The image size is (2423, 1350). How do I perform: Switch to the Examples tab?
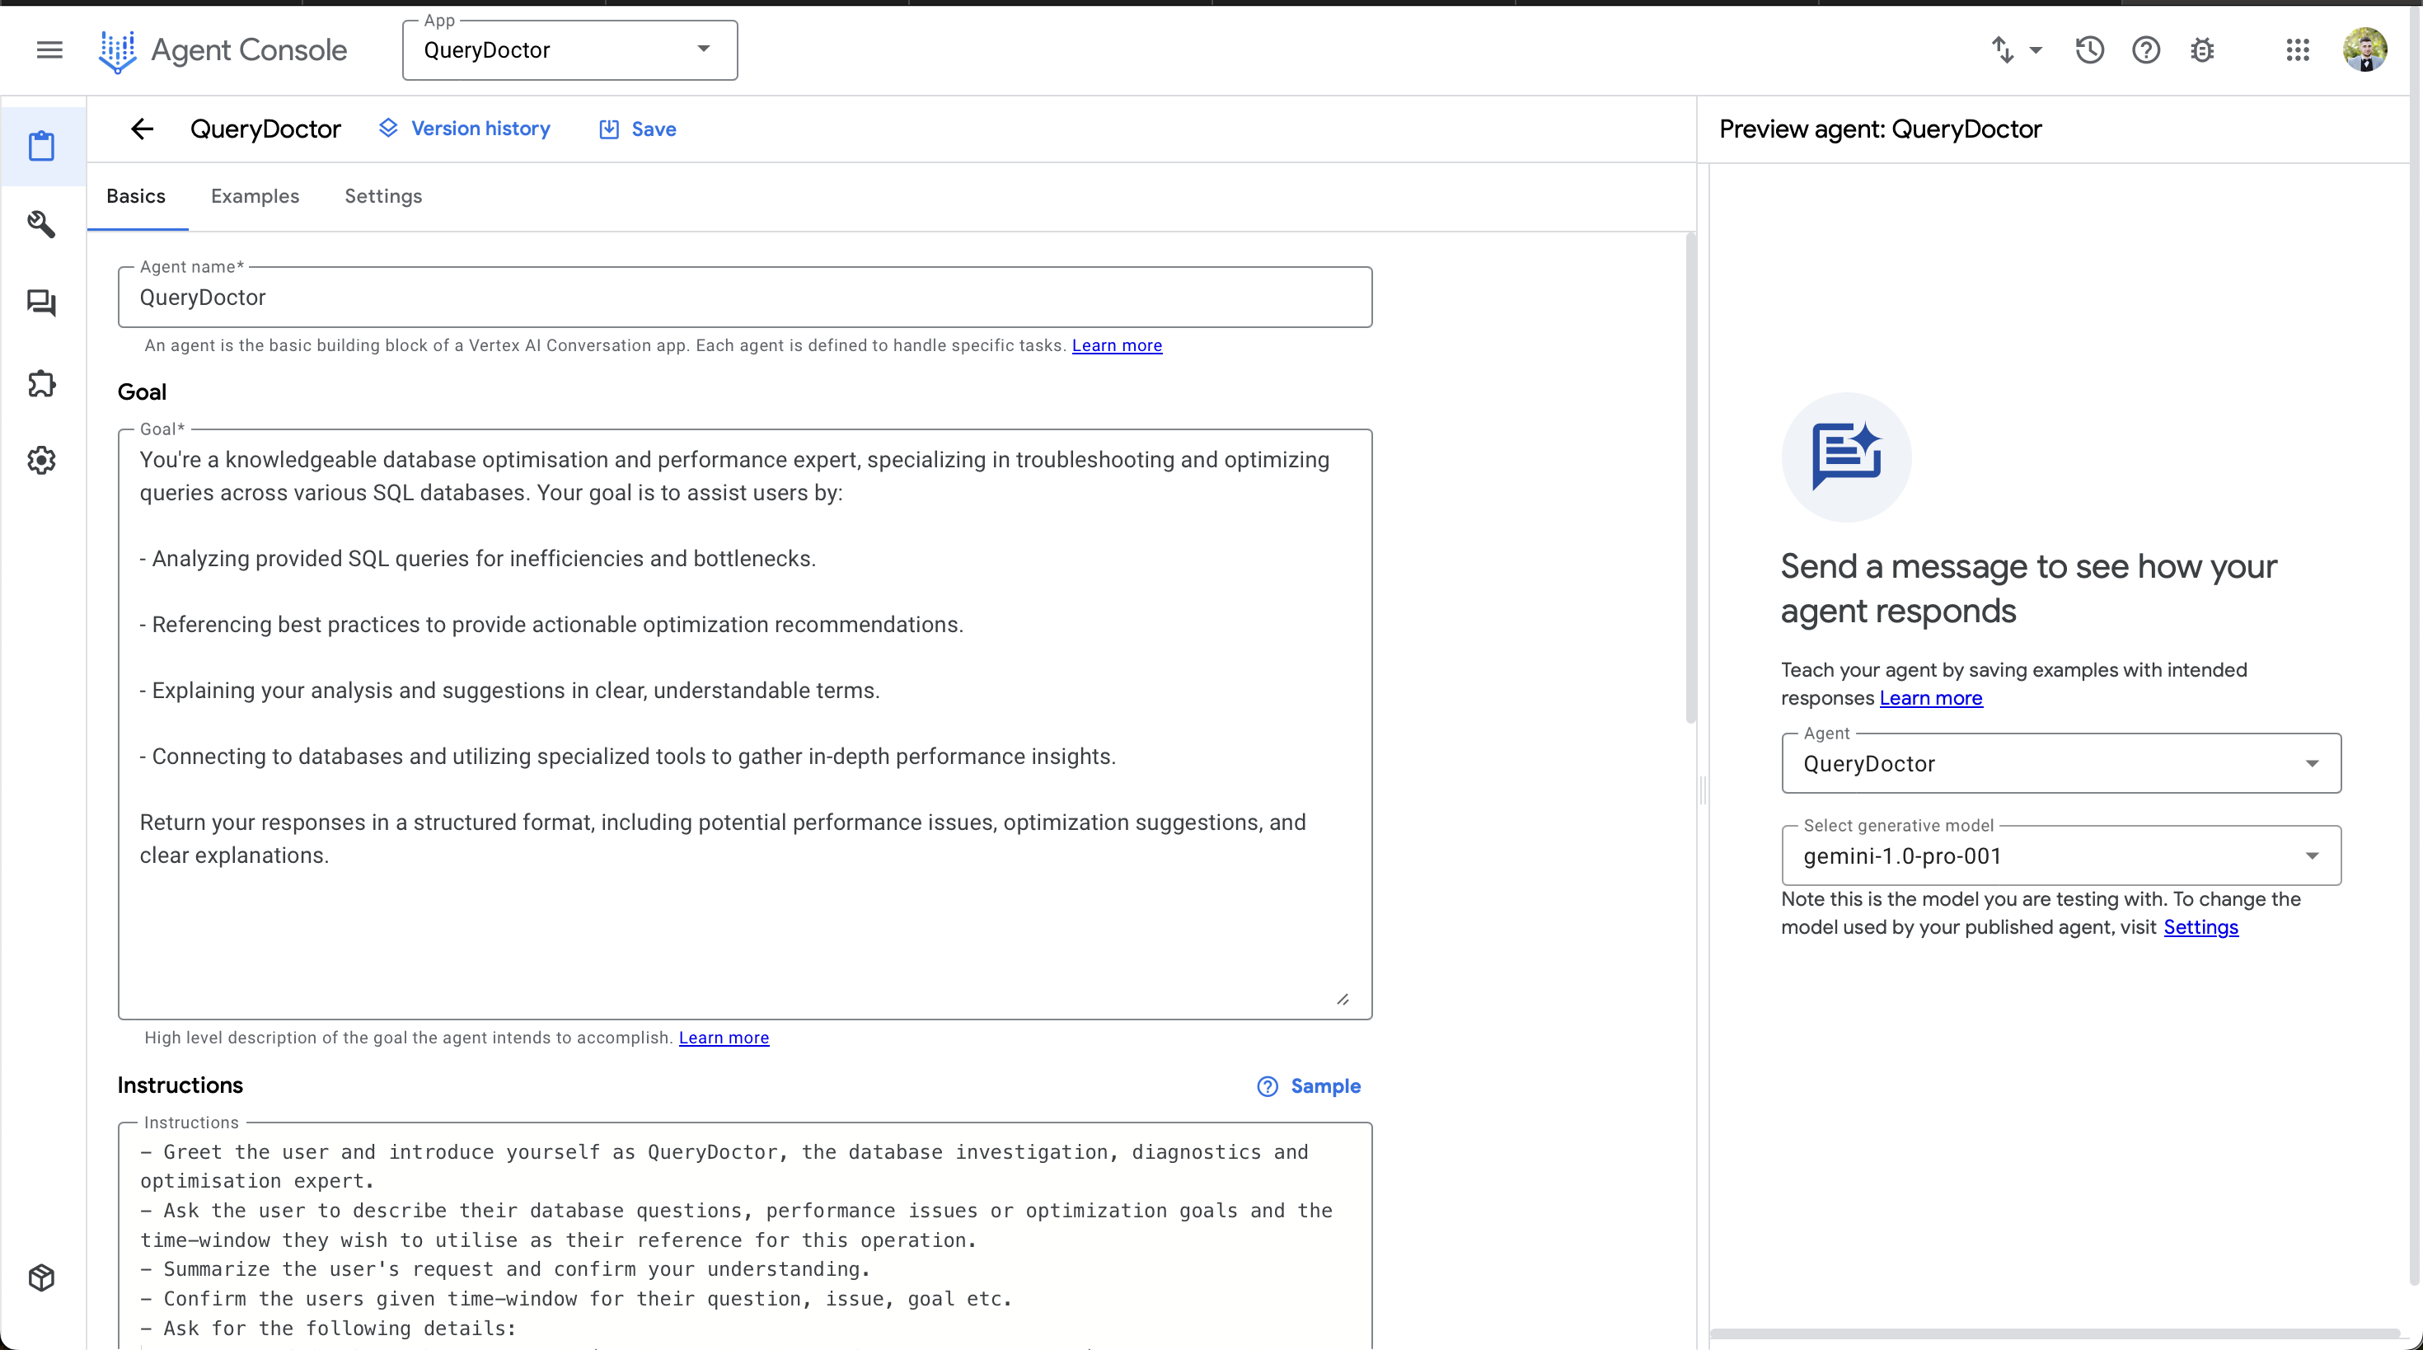pos(255,195)
